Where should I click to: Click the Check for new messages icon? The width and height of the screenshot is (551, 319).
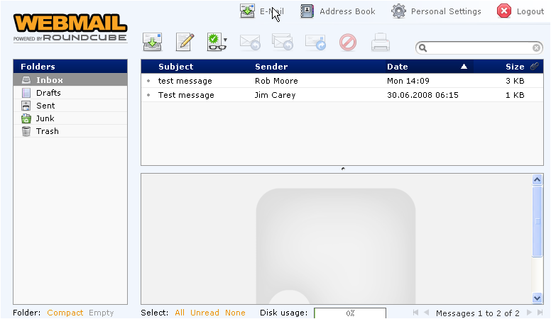tap(152, 43)
